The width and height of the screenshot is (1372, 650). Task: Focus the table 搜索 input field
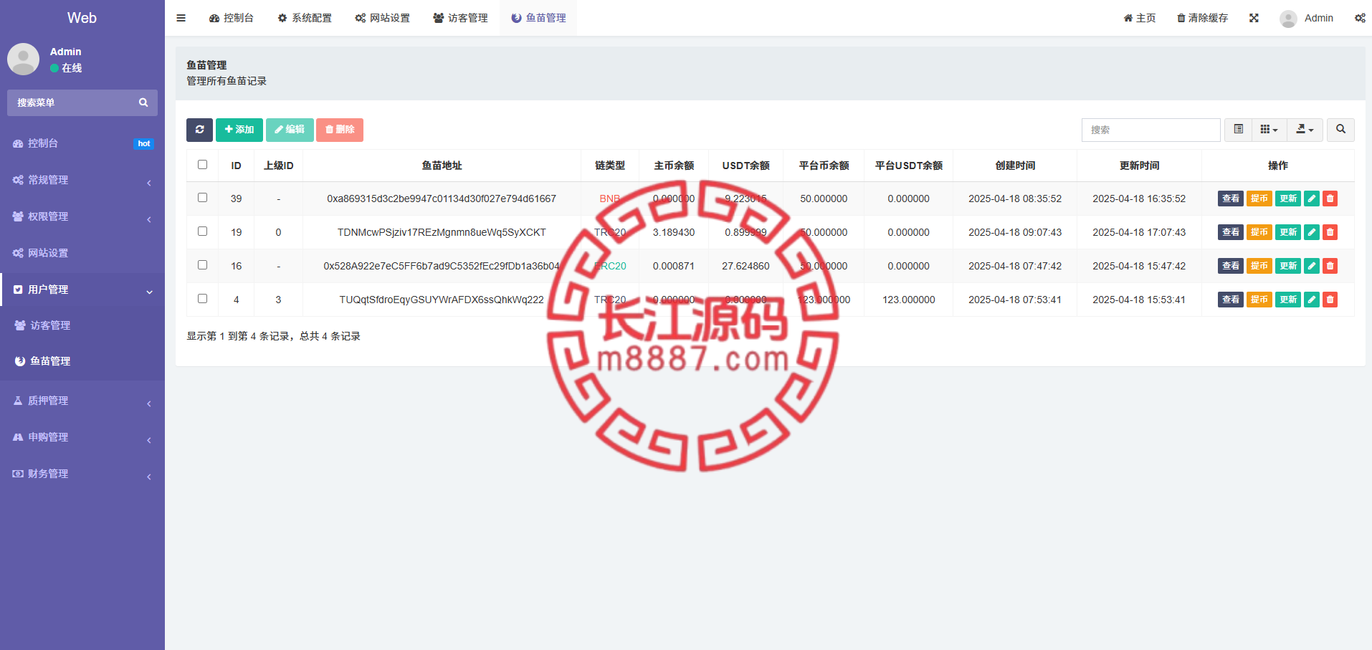tap(1151, 130)
